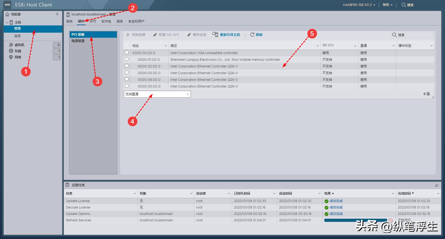445x239 pixels.
Task: Select Power Management in hardware list
Action: pyautogui.click(x=78, y=41)
